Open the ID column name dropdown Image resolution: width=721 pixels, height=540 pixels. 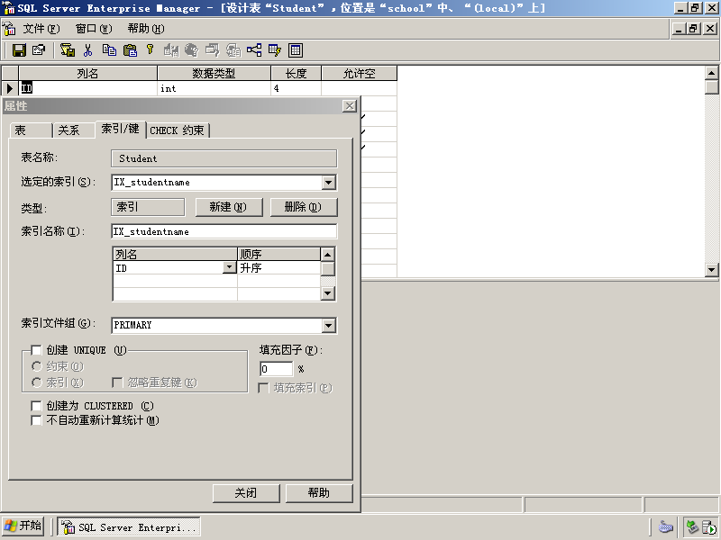[229, 267]
